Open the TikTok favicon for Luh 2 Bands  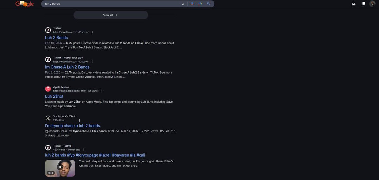tap(48, 30)
